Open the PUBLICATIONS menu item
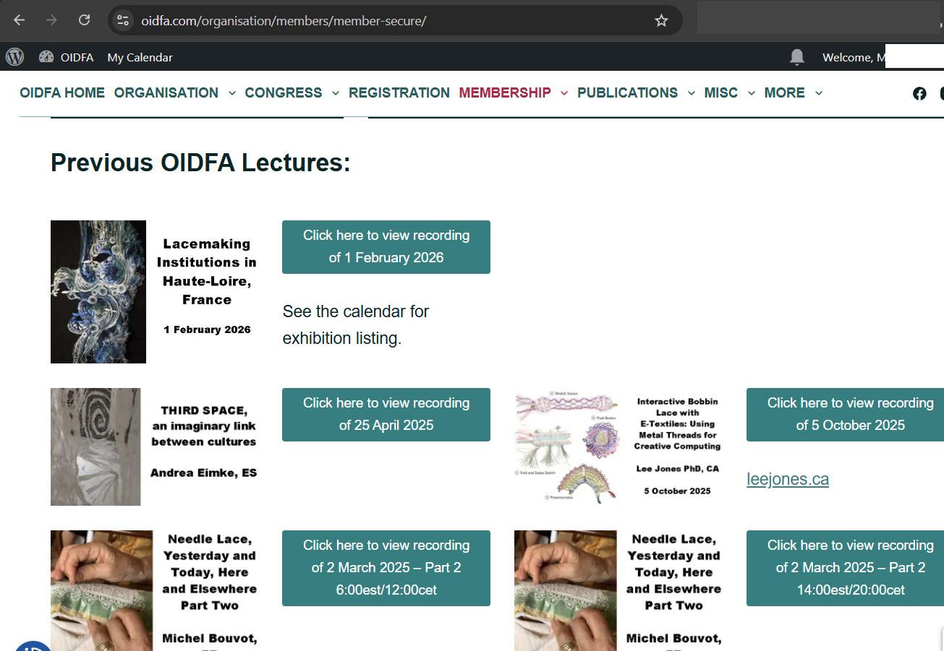Viewport: 944px width, 651px height. (x=628, y=93)
